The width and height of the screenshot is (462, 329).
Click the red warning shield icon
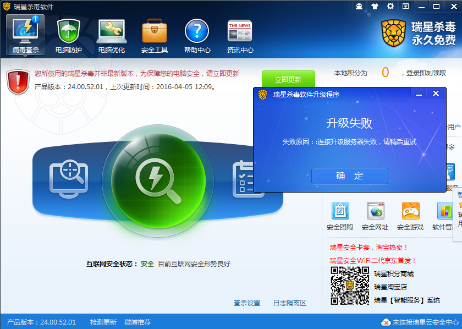click(18, 83)
